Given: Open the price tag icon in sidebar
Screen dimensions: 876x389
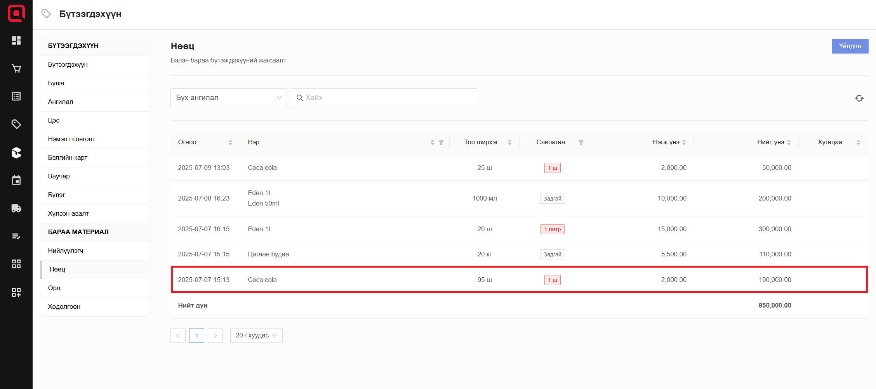Looking at the screenshot, I should pyautogui.click(x=16, y=124).
